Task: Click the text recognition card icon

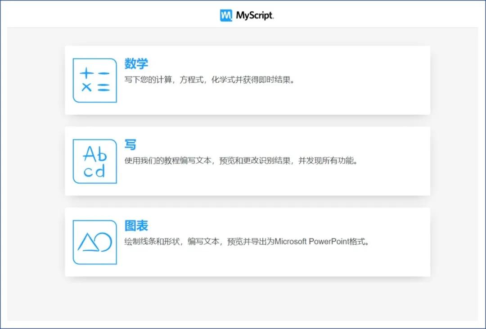Action: click(94, 161)
